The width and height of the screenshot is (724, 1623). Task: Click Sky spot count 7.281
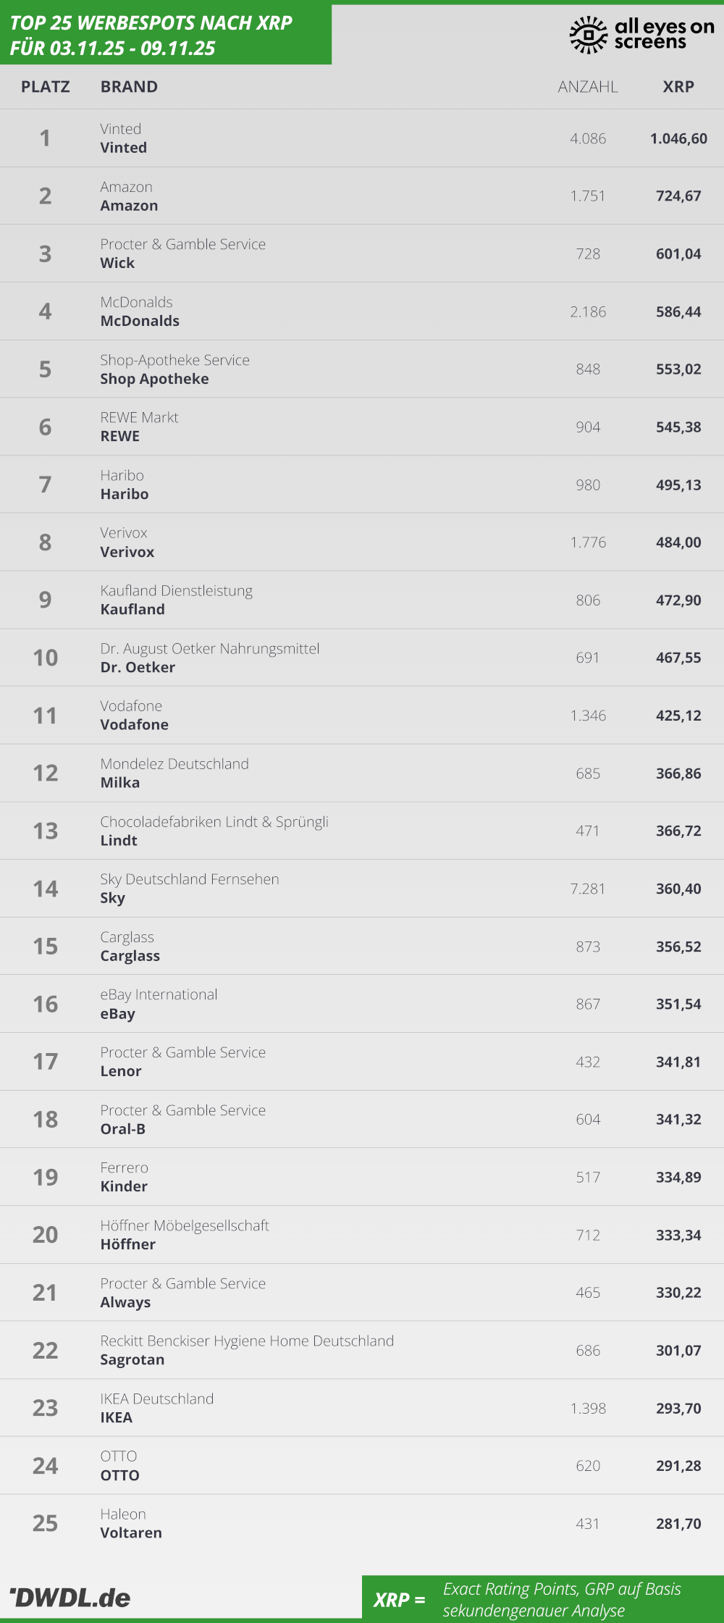pos(588,889)
